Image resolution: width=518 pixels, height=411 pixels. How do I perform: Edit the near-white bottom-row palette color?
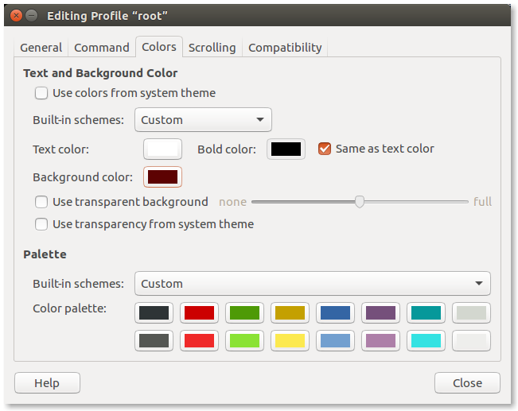[x=471, y=340]
